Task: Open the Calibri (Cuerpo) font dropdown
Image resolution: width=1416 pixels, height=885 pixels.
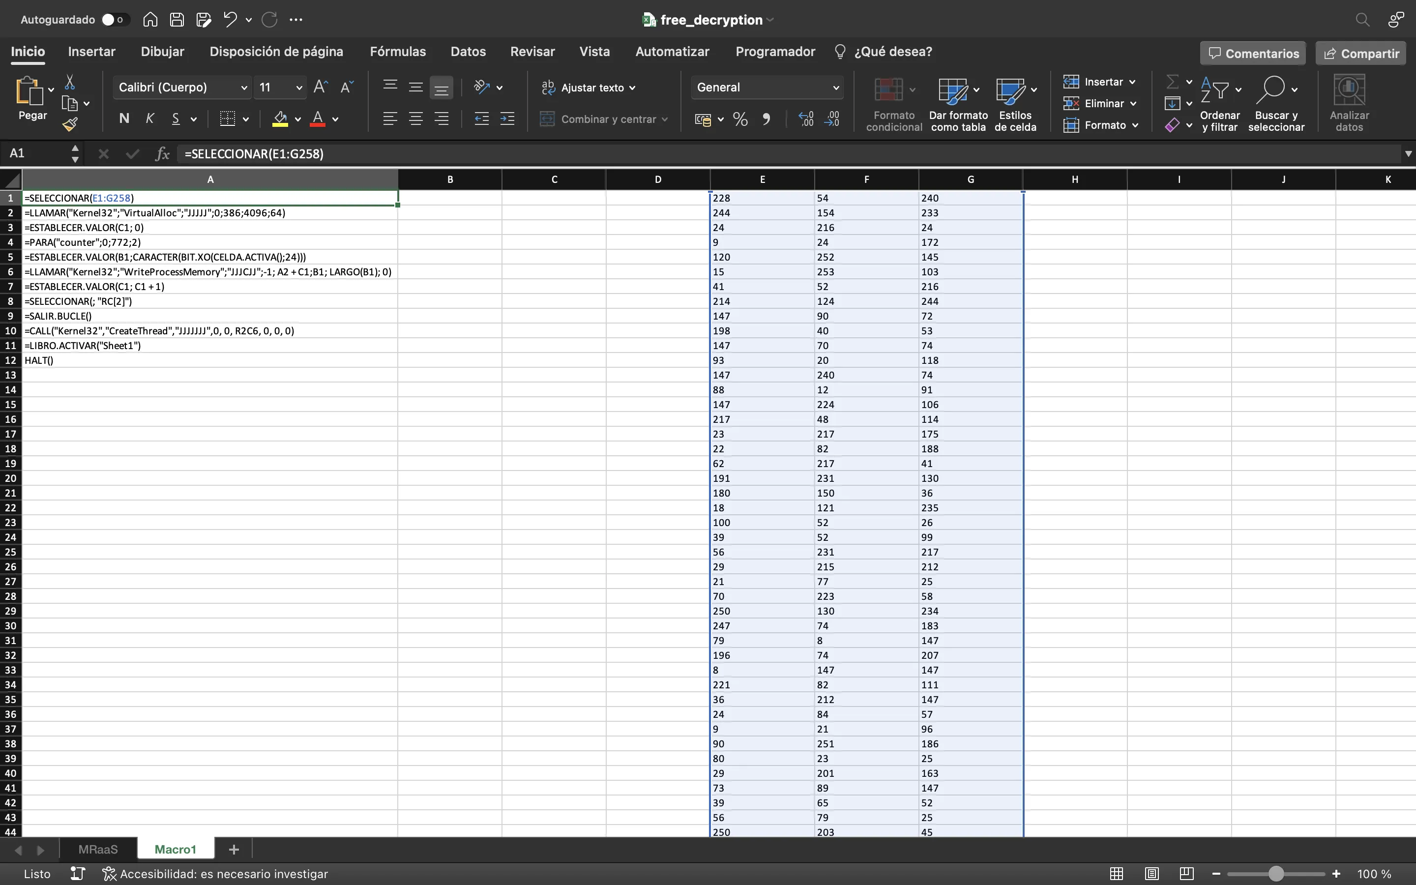Action: 243,87
